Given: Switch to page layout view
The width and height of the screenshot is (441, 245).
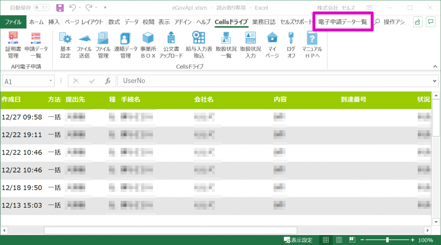Looking at the screenshot, I should (339, 240).
